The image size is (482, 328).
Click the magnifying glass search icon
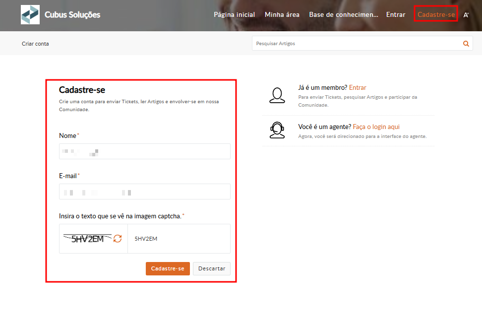pos(466,44)
